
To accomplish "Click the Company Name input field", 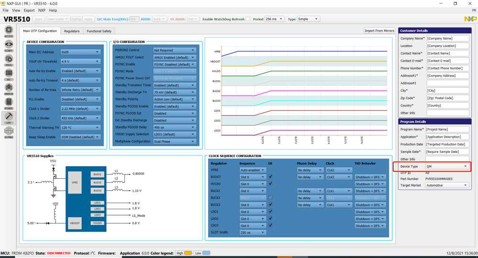I will tap(448, 38).
